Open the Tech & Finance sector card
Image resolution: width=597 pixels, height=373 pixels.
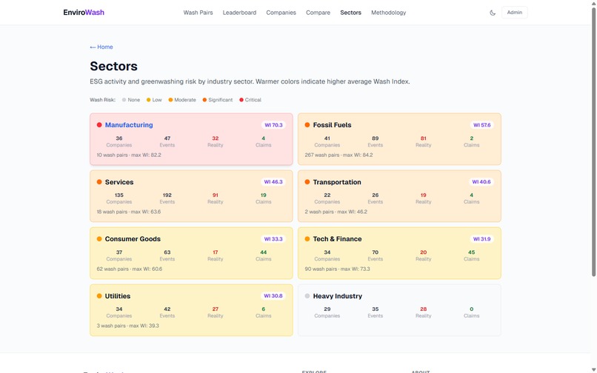pos(399,253)
